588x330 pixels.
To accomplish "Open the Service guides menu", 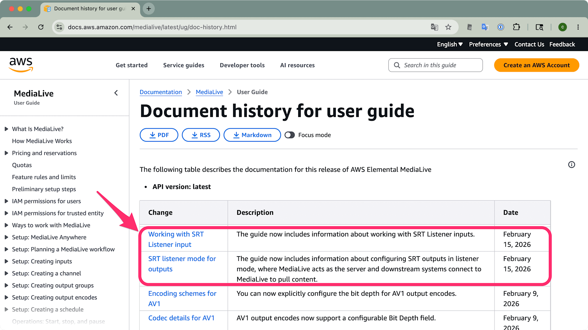I will (x=184, y=65).
